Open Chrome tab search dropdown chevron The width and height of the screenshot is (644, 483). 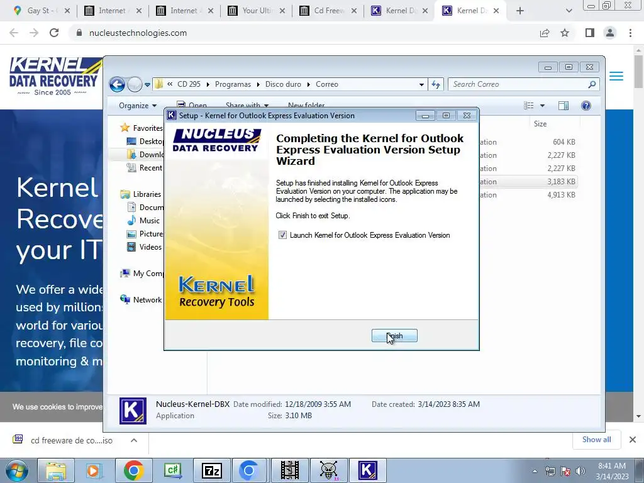pos(569,11)
